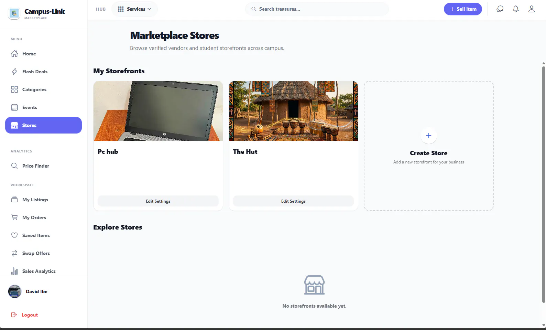
Task: Click The Hut store title
Action: [x=245, y=152]
